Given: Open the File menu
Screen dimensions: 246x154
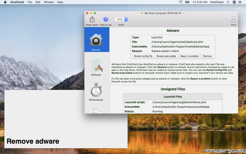Looking at the screenshot, I should coord(30,2).
